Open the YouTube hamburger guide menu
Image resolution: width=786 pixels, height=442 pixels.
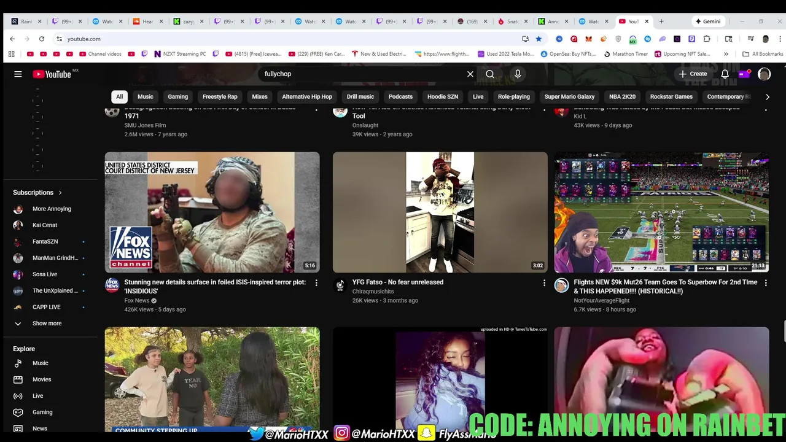coord(18,74)
